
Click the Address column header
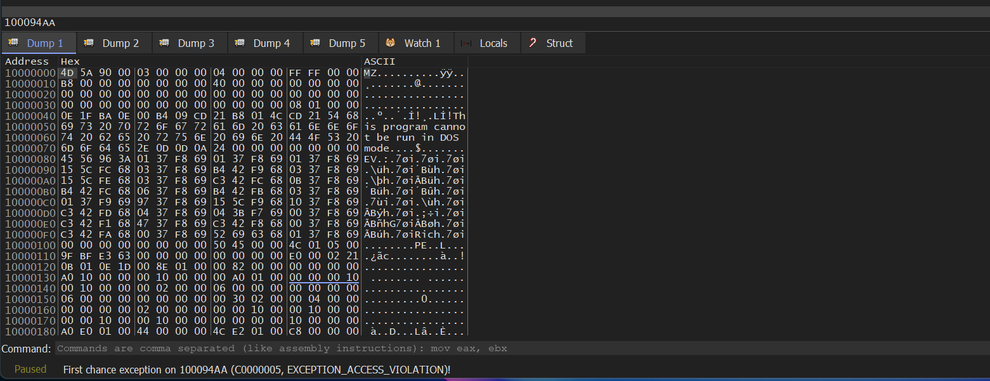[x=27, y=61]
